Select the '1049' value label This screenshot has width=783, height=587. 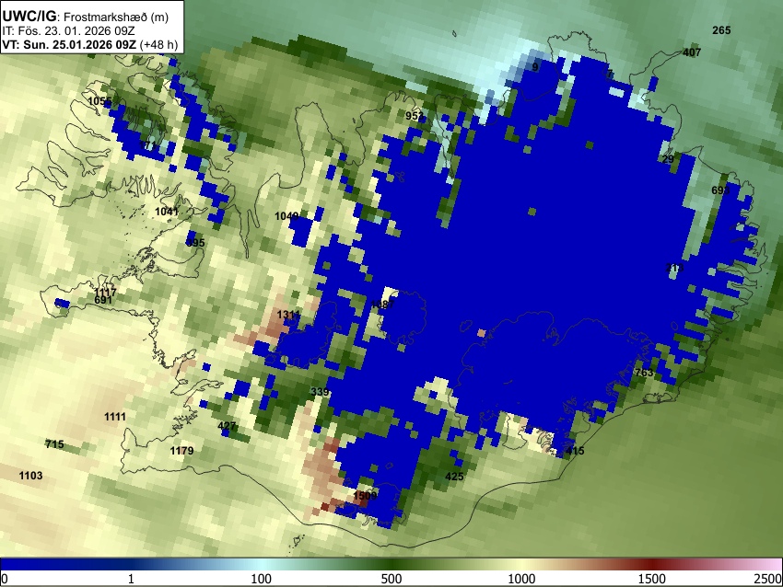tap(287, 216)
